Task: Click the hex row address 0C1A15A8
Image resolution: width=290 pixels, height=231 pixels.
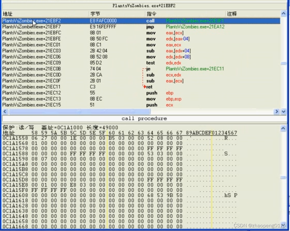Action: (15, 164)
